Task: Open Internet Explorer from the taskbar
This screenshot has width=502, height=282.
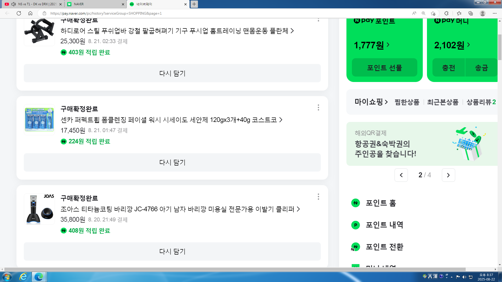Action: click(x=23, y=277)
